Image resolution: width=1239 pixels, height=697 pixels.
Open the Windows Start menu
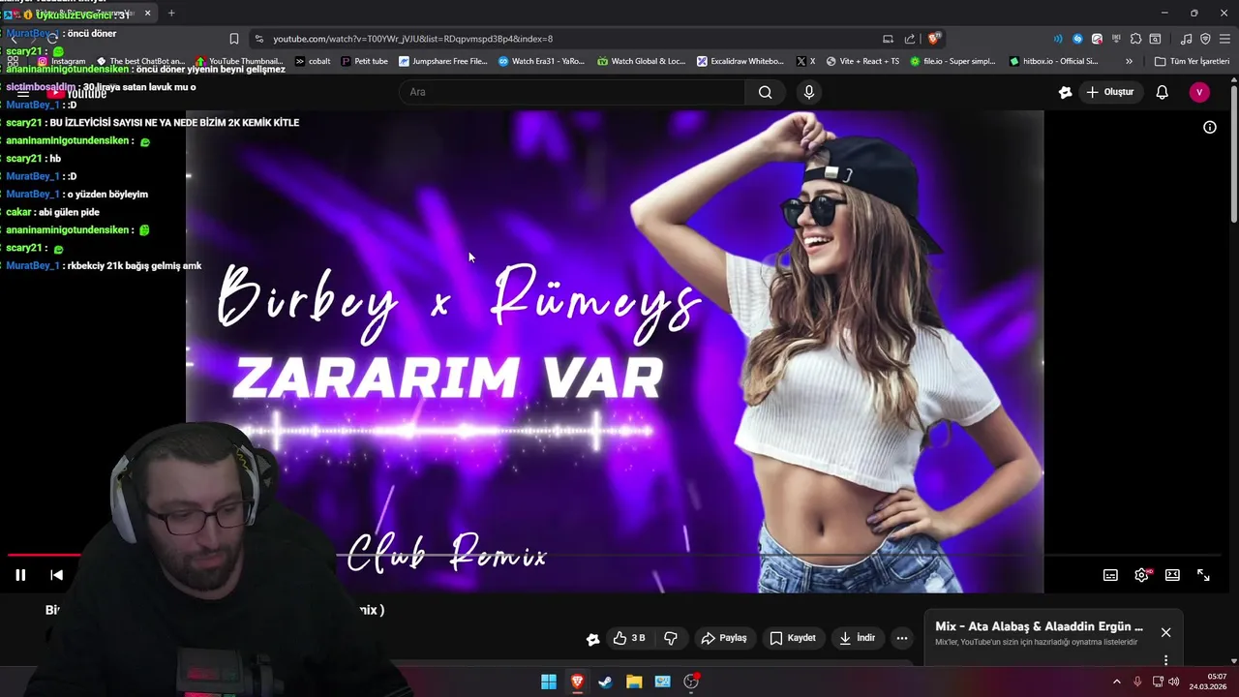point(549,682)
